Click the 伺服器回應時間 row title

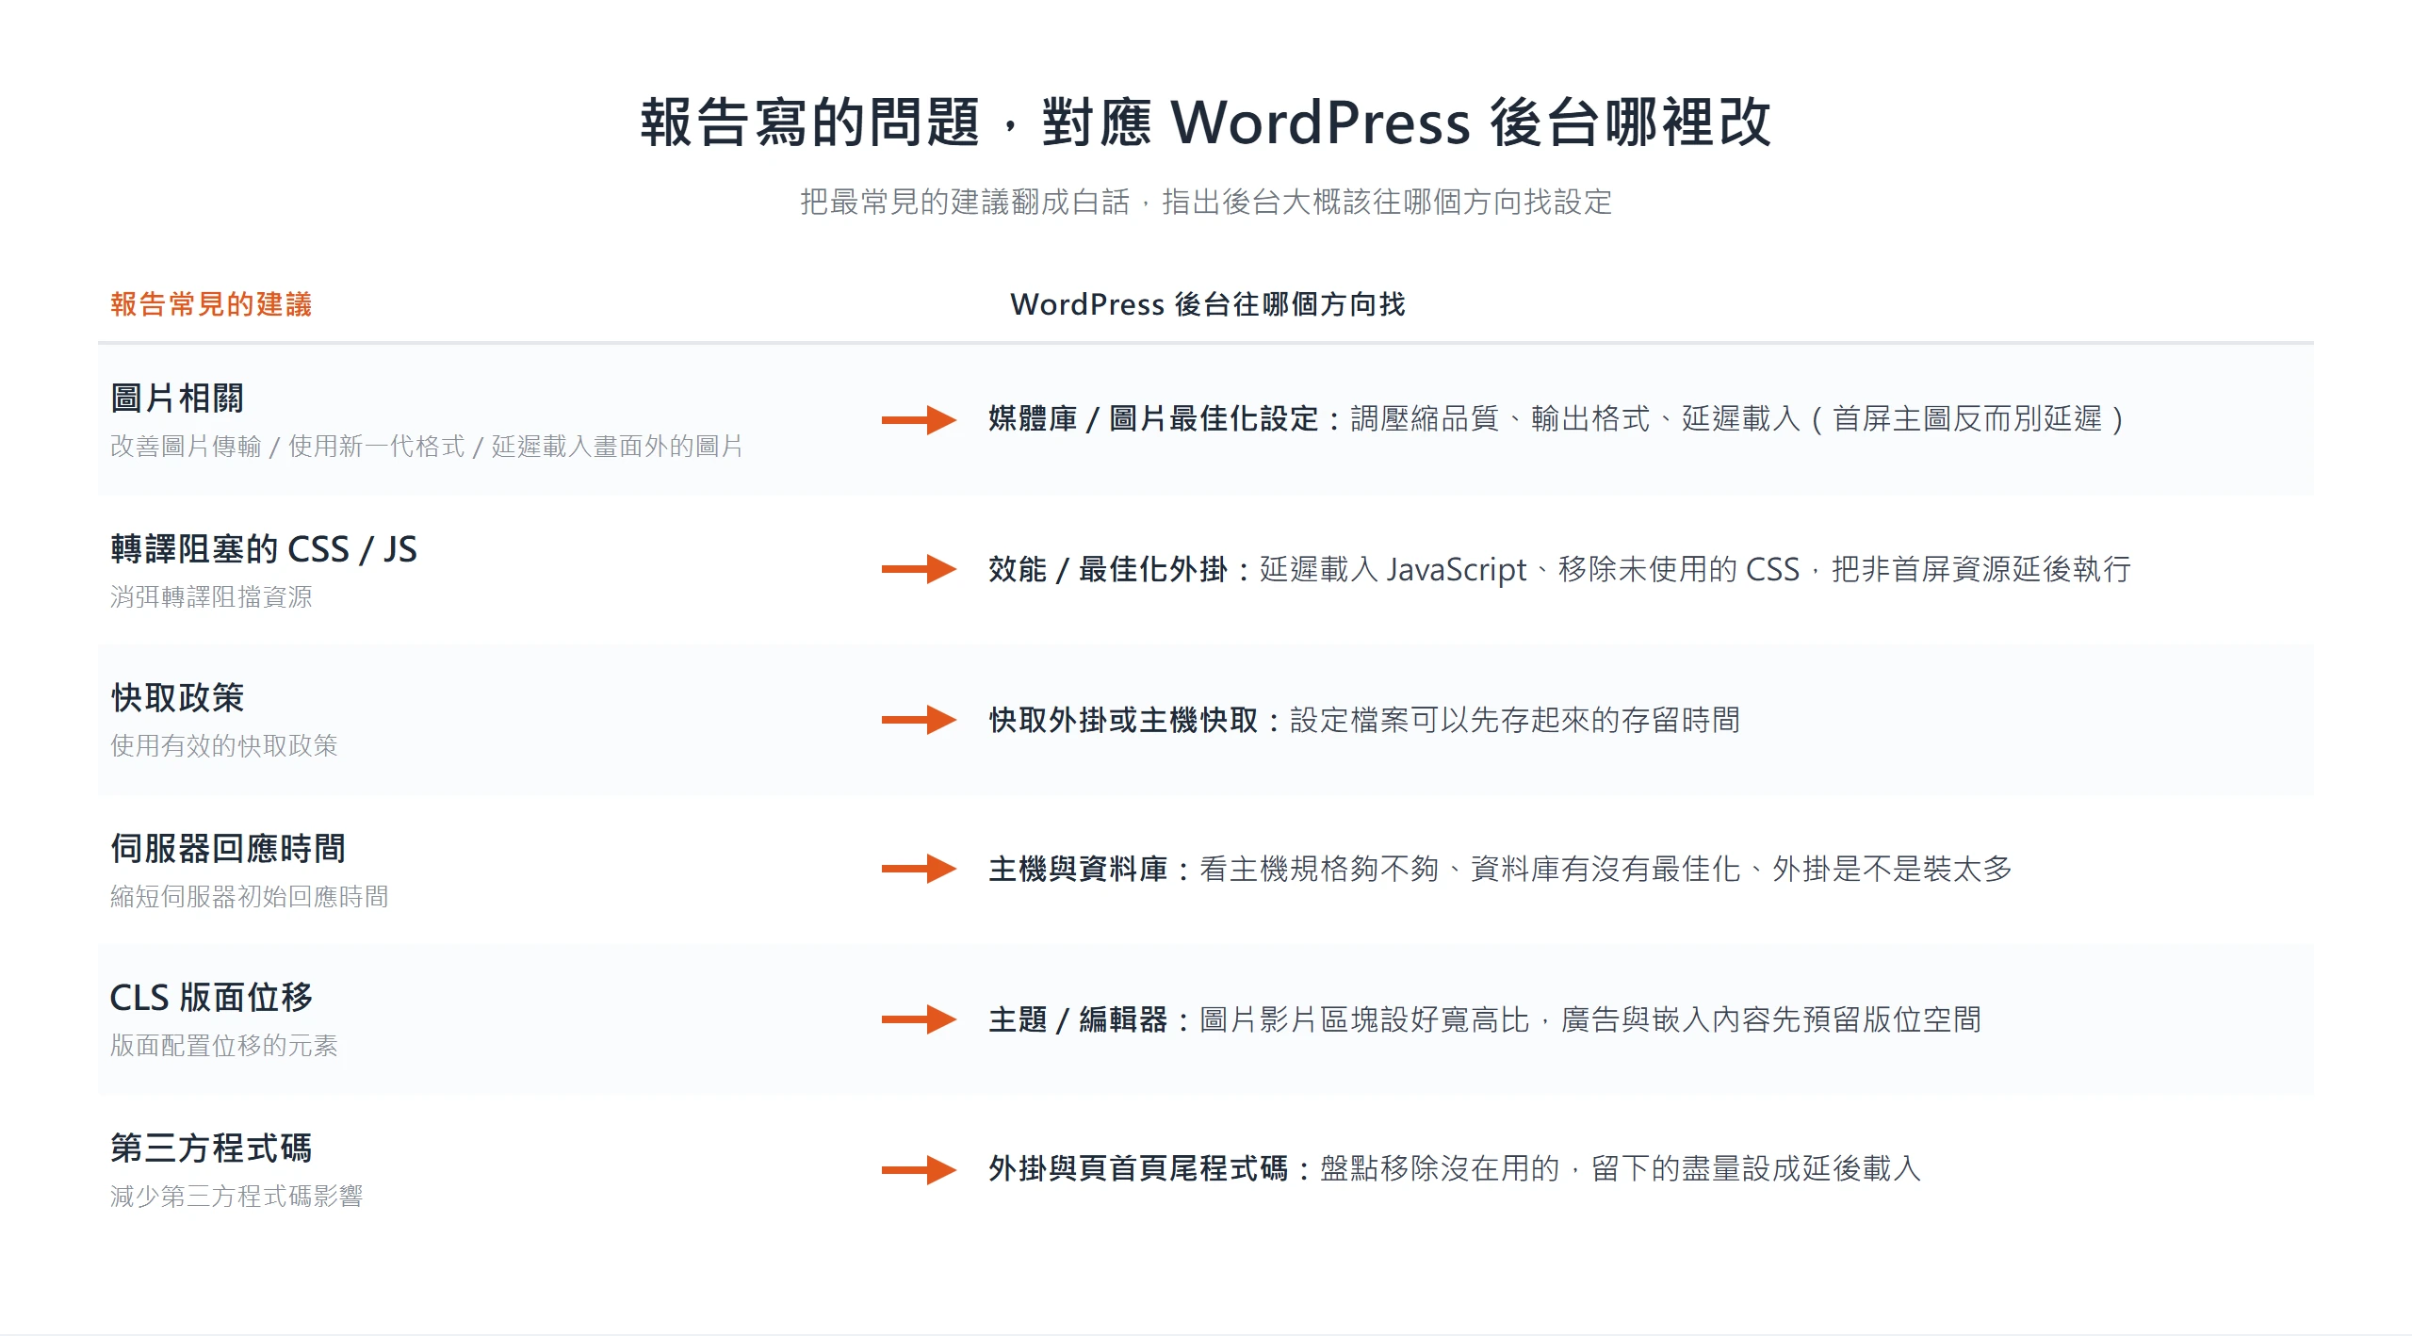[x=228, y=849]
